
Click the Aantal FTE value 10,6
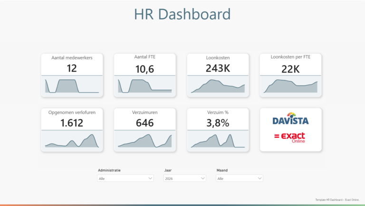(x=144, y=69)
